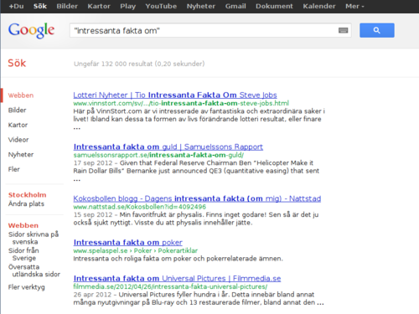This screenshot has height=314, width=419.
Task: Open Intressanta fakta om Universal Pictures result
Action: [177, 279]
